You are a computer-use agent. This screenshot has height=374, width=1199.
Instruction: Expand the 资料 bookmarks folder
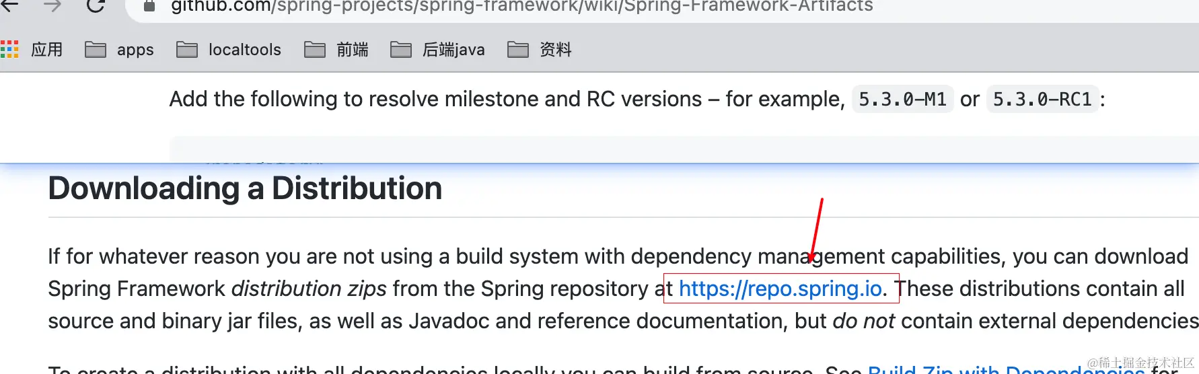(540, 49)
